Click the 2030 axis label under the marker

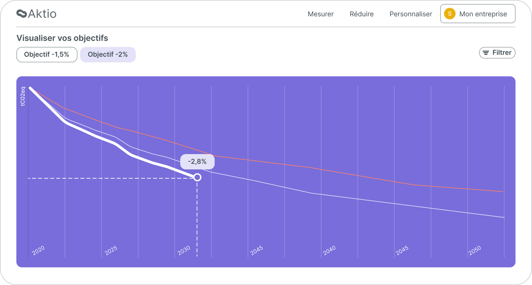point(184,249)
